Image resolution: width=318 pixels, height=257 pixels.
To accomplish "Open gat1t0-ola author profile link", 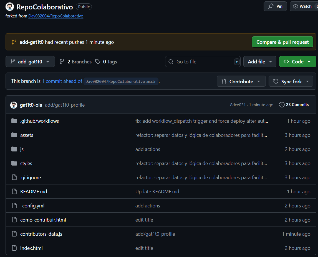I will point(31,105).
